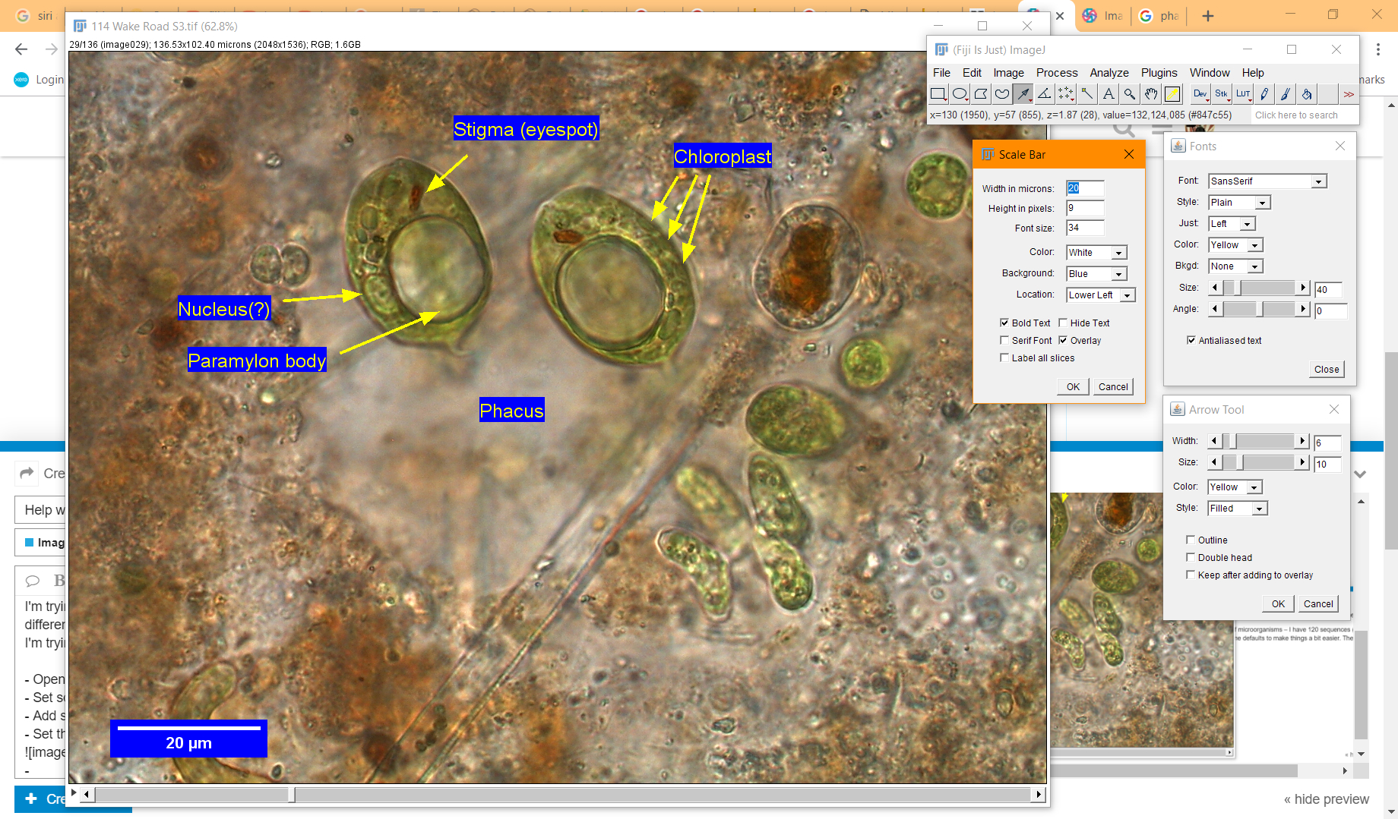The image size is (1398, 819).
Task: Uncheck Bold Text in Scale Bar dialog
Action: click(1004, 323)
